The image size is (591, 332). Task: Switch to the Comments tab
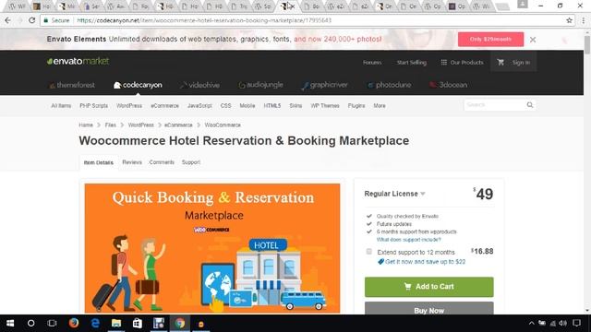[x=162, y=162]
